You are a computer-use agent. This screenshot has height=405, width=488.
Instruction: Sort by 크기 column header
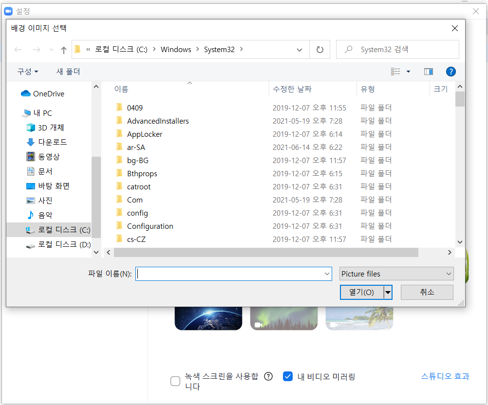[x=441, y=89]
